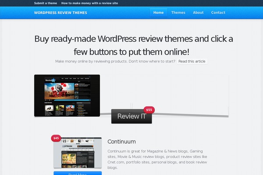Open the Contact page from navigation
The height and width of the screenshot is (175, 263).
pyautogui.click(x=218, y=13)
